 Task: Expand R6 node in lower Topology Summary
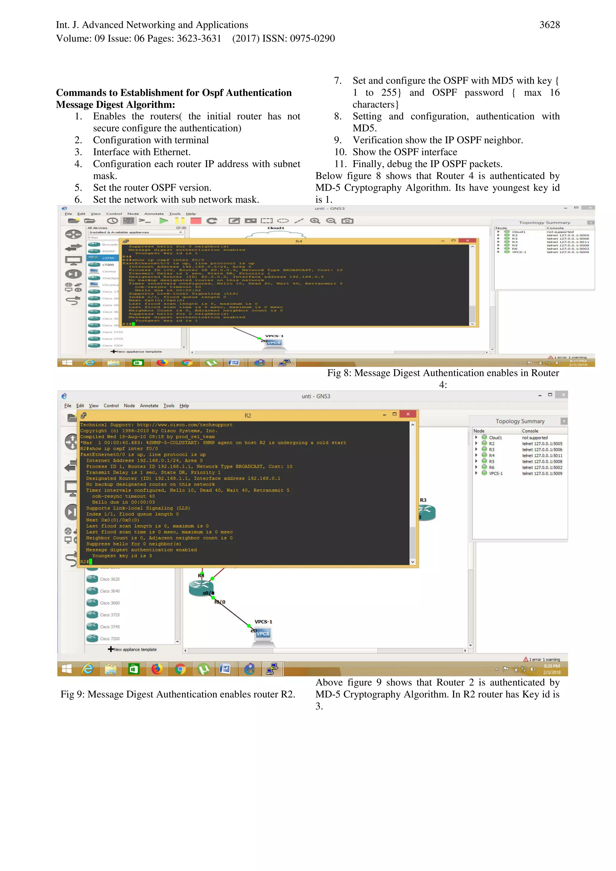tap(476, 467)
